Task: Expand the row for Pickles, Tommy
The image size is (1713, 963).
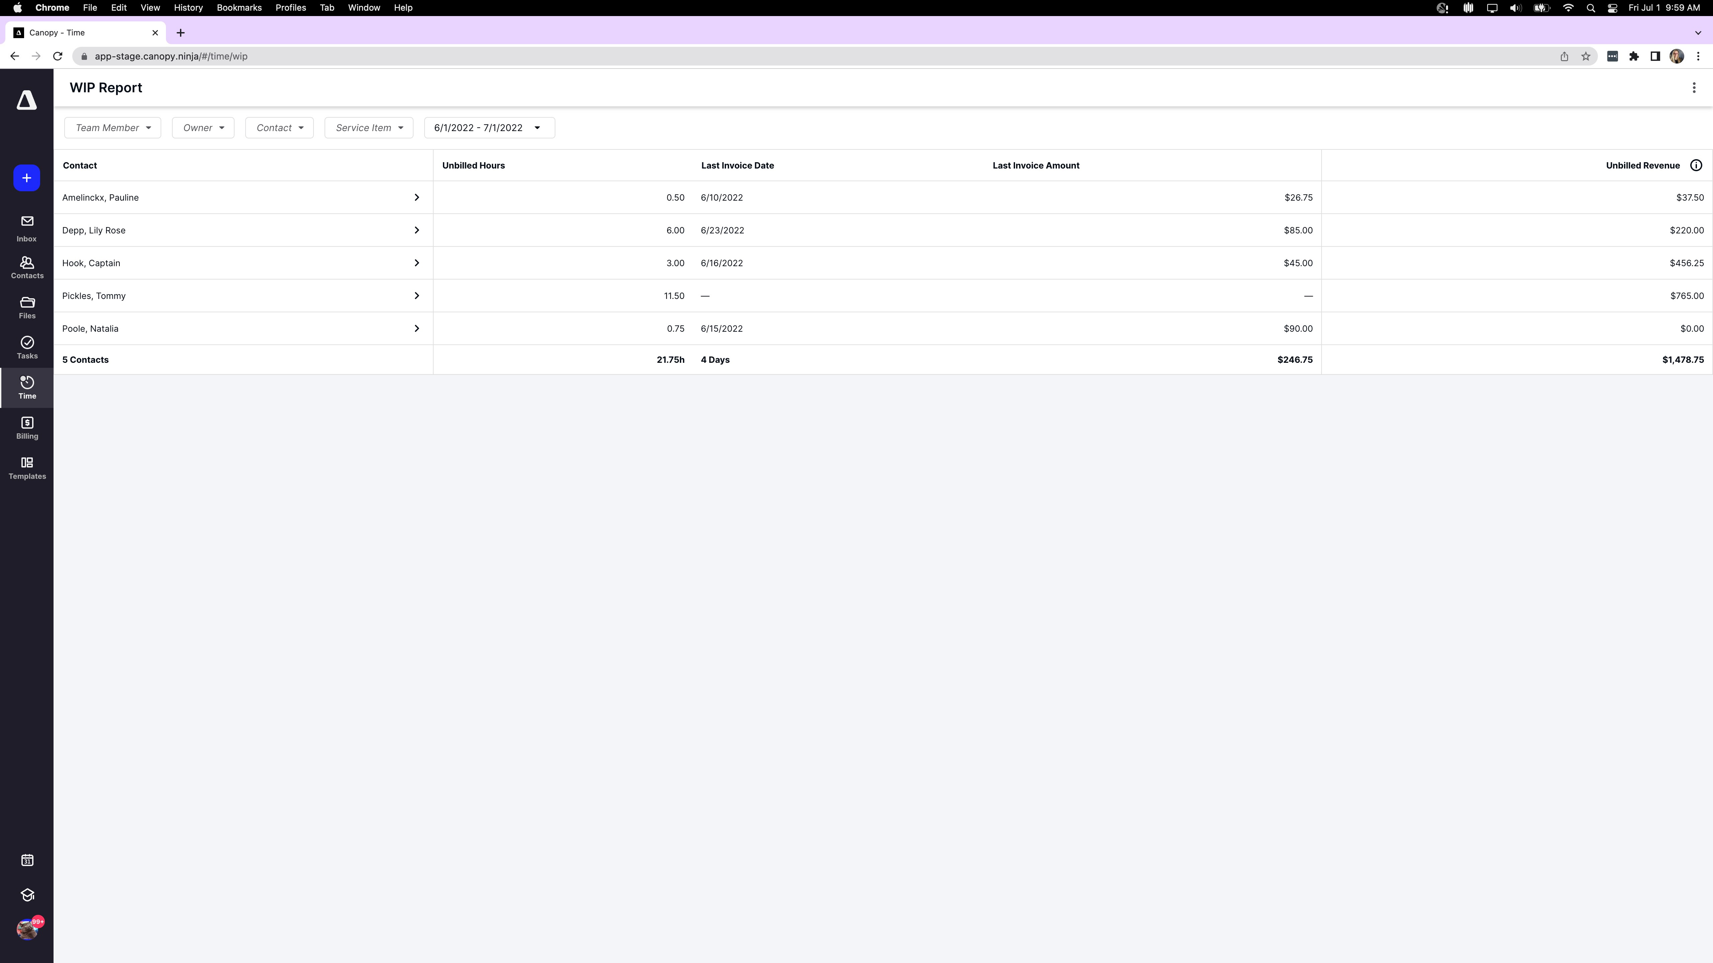Action: tap(417, 296)
